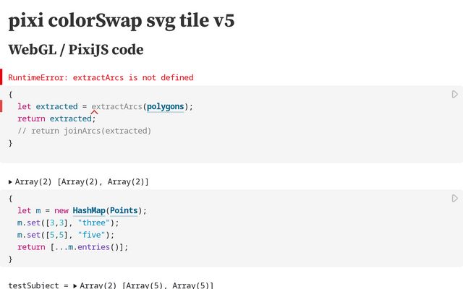Click the testSubject variable name

30,285
